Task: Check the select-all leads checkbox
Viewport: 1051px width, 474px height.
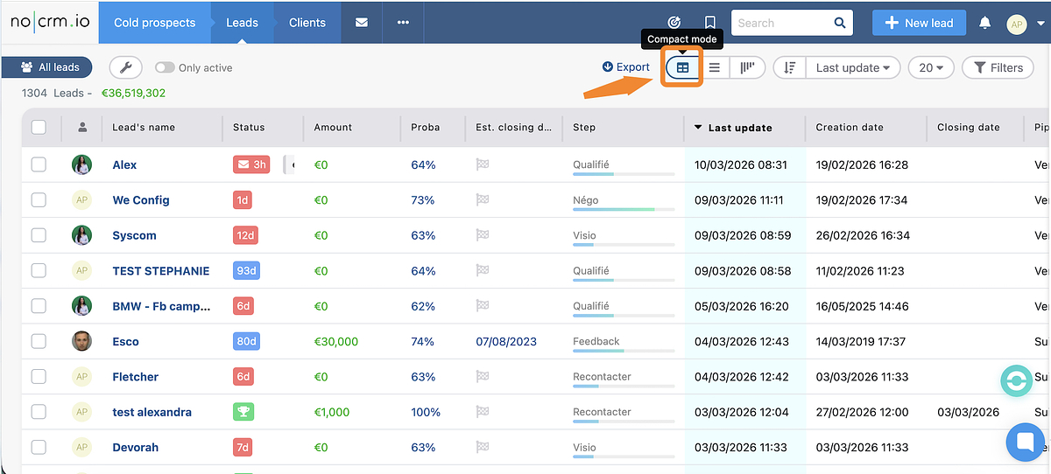Action: (39, 127)
